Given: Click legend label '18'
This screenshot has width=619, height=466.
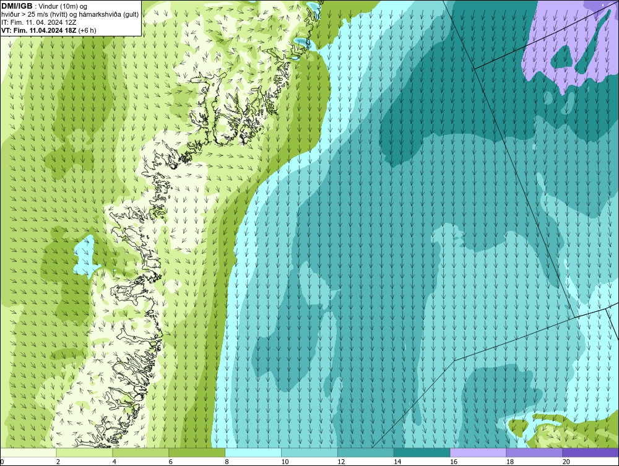Looking at the screenshot, I should (509, 462).
